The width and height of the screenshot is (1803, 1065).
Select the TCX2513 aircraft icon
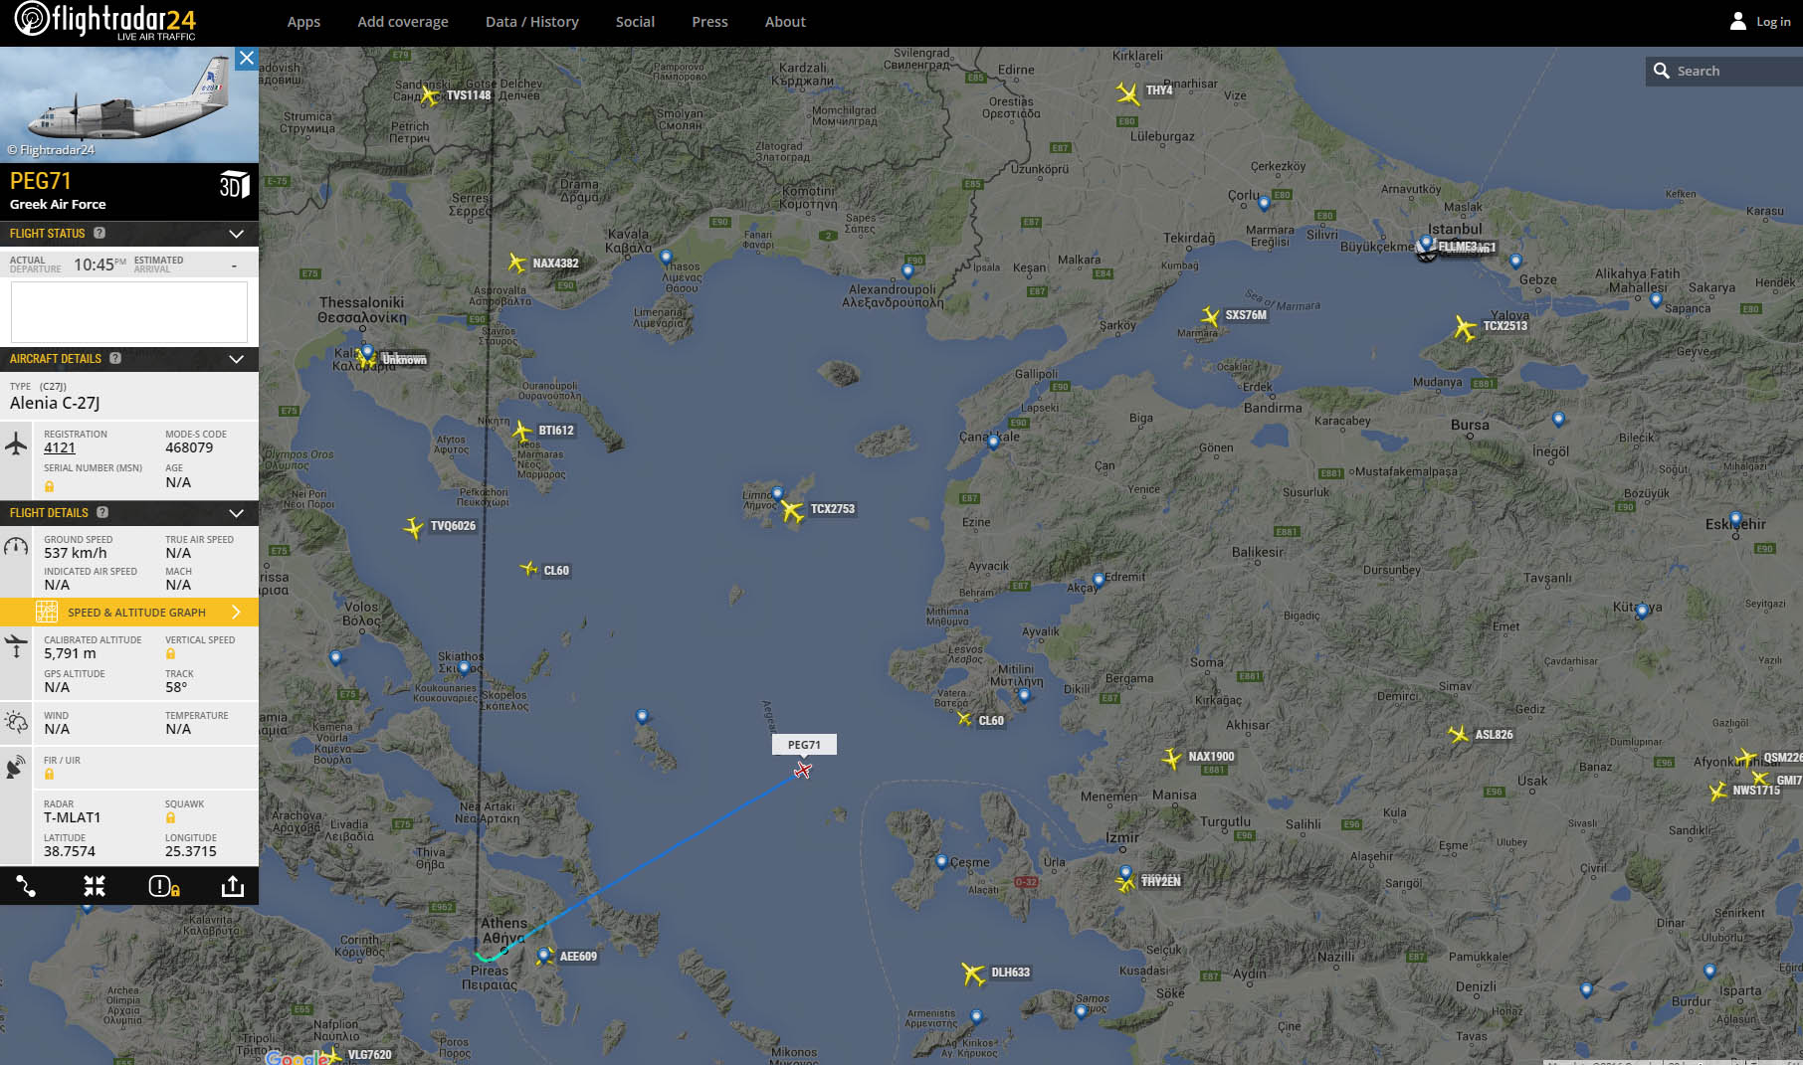[1464, 326]
